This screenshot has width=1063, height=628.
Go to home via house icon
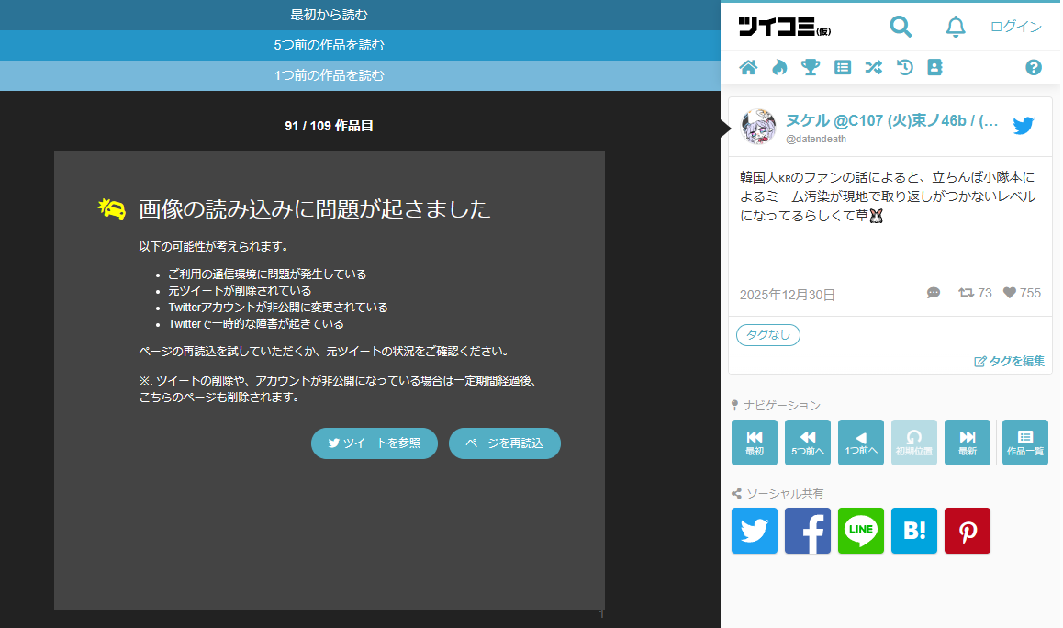click(x=748, y=67)
